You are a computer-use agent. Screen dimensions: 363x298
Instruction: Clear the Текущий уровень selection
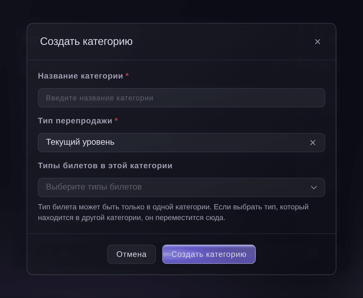[x=313, y=143]
